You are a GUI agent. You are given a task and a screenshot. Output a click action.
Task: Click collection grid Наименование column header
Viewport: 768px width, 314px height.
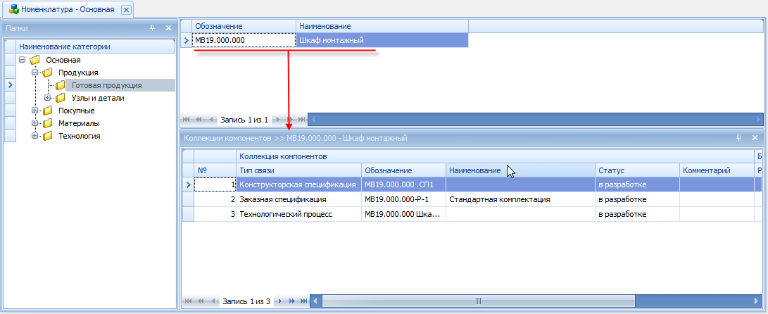tap(521, 170)
